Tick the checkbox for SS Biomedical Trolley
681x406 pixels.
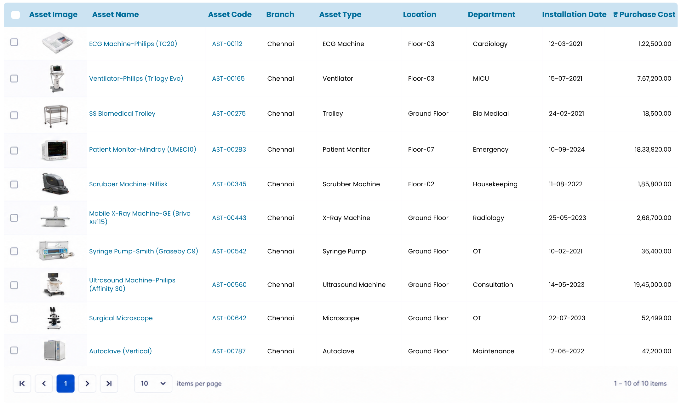(14, 115)
